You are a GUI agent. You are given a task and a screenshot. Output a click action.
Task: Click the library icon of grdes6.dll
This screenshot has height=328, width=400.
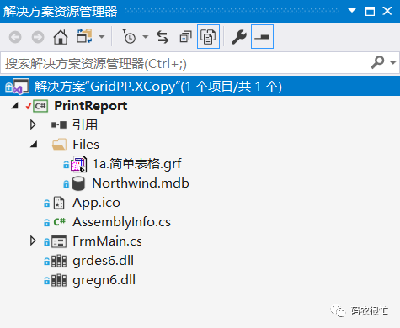(59, 261)
